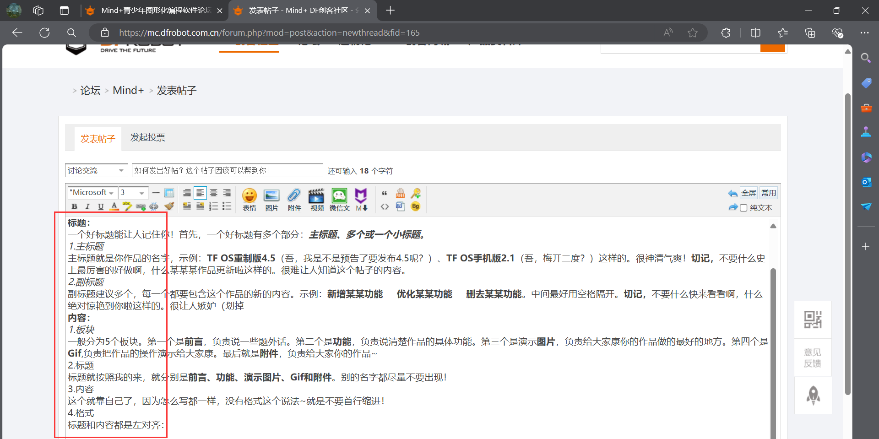This screenshot has height=439, width=879.
Task: Go back to previous page
Action: pos(17,33)
